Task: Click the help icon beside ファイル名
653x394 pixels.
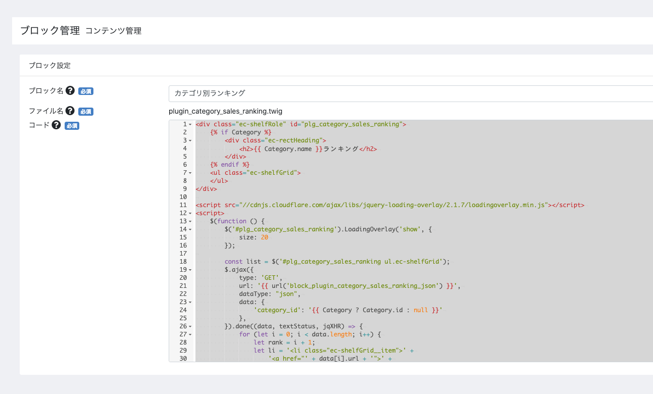Action: (70, 111)
